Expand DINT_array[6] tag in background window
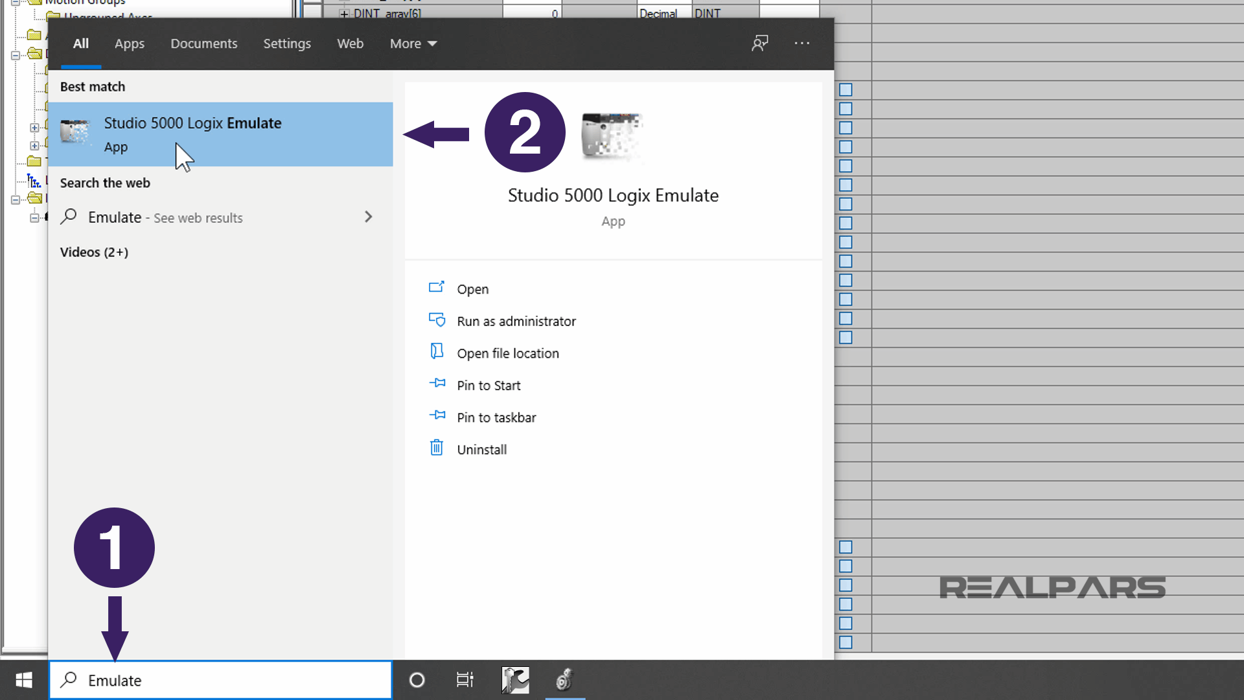This screenshot has width=1244, height=700. [344, 14]
